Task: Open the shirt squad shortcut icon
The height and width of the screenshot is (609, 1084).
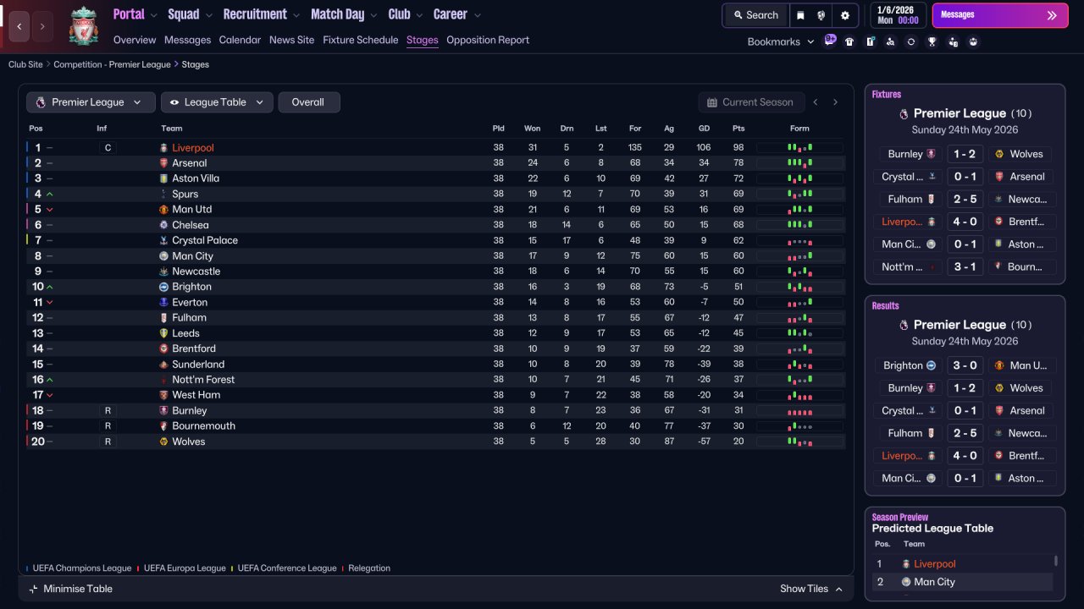Action: pos(849,41)
